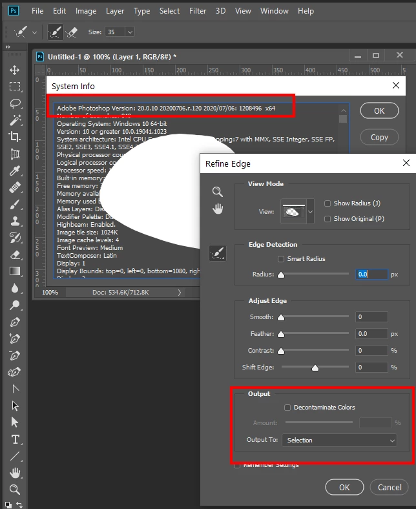Image resolution: width=416 pixels, height=509 pixels.
Task: Open the Help menu
Action: 306,11
